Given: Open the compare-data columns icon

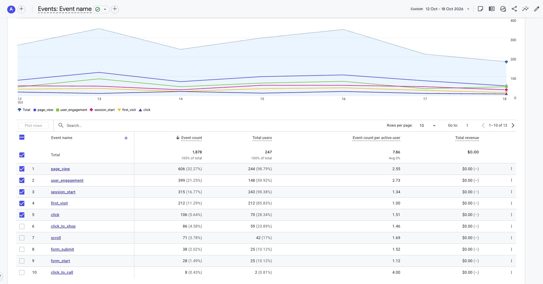Looking at the screenshot, I should coord(492,9).
